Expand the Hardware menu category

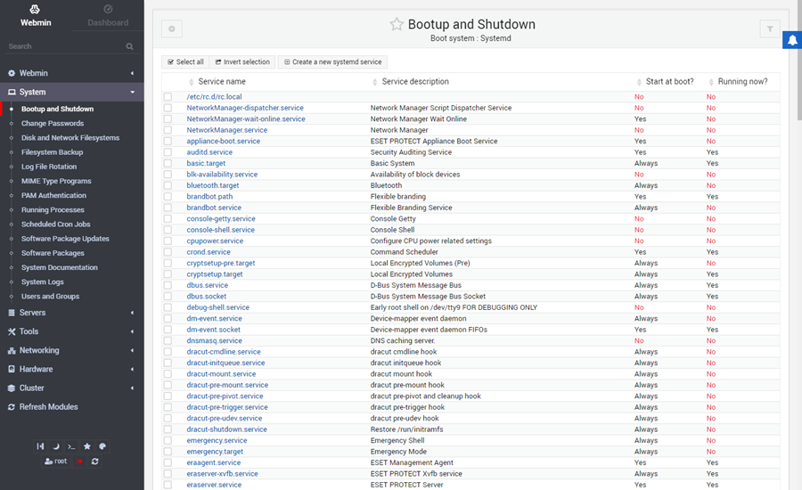pos(71,370)
